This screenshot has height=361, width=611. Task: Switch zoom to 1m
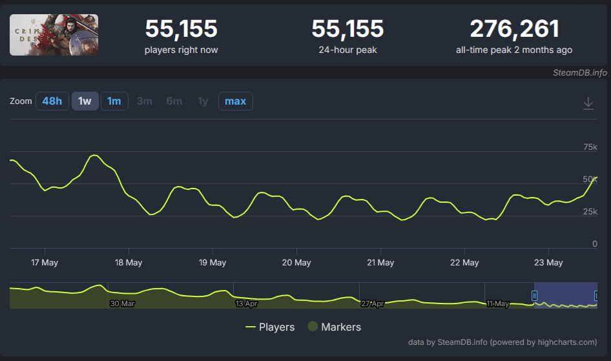[x=114, y=101]
